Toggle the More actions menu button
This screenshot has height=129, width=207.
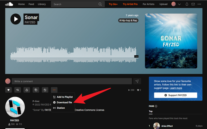54,90
